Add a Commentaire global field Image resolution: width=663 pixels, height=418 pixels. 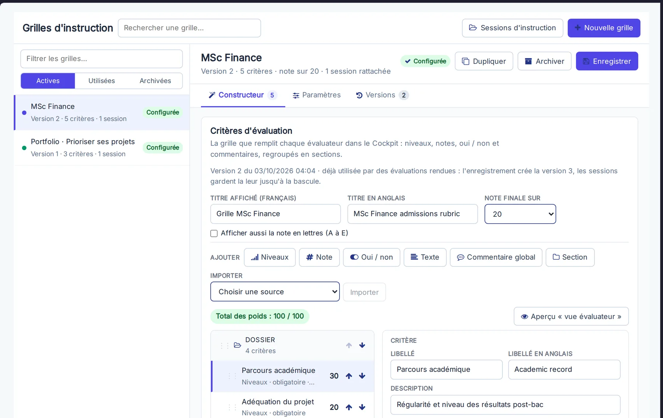point(496,257)
